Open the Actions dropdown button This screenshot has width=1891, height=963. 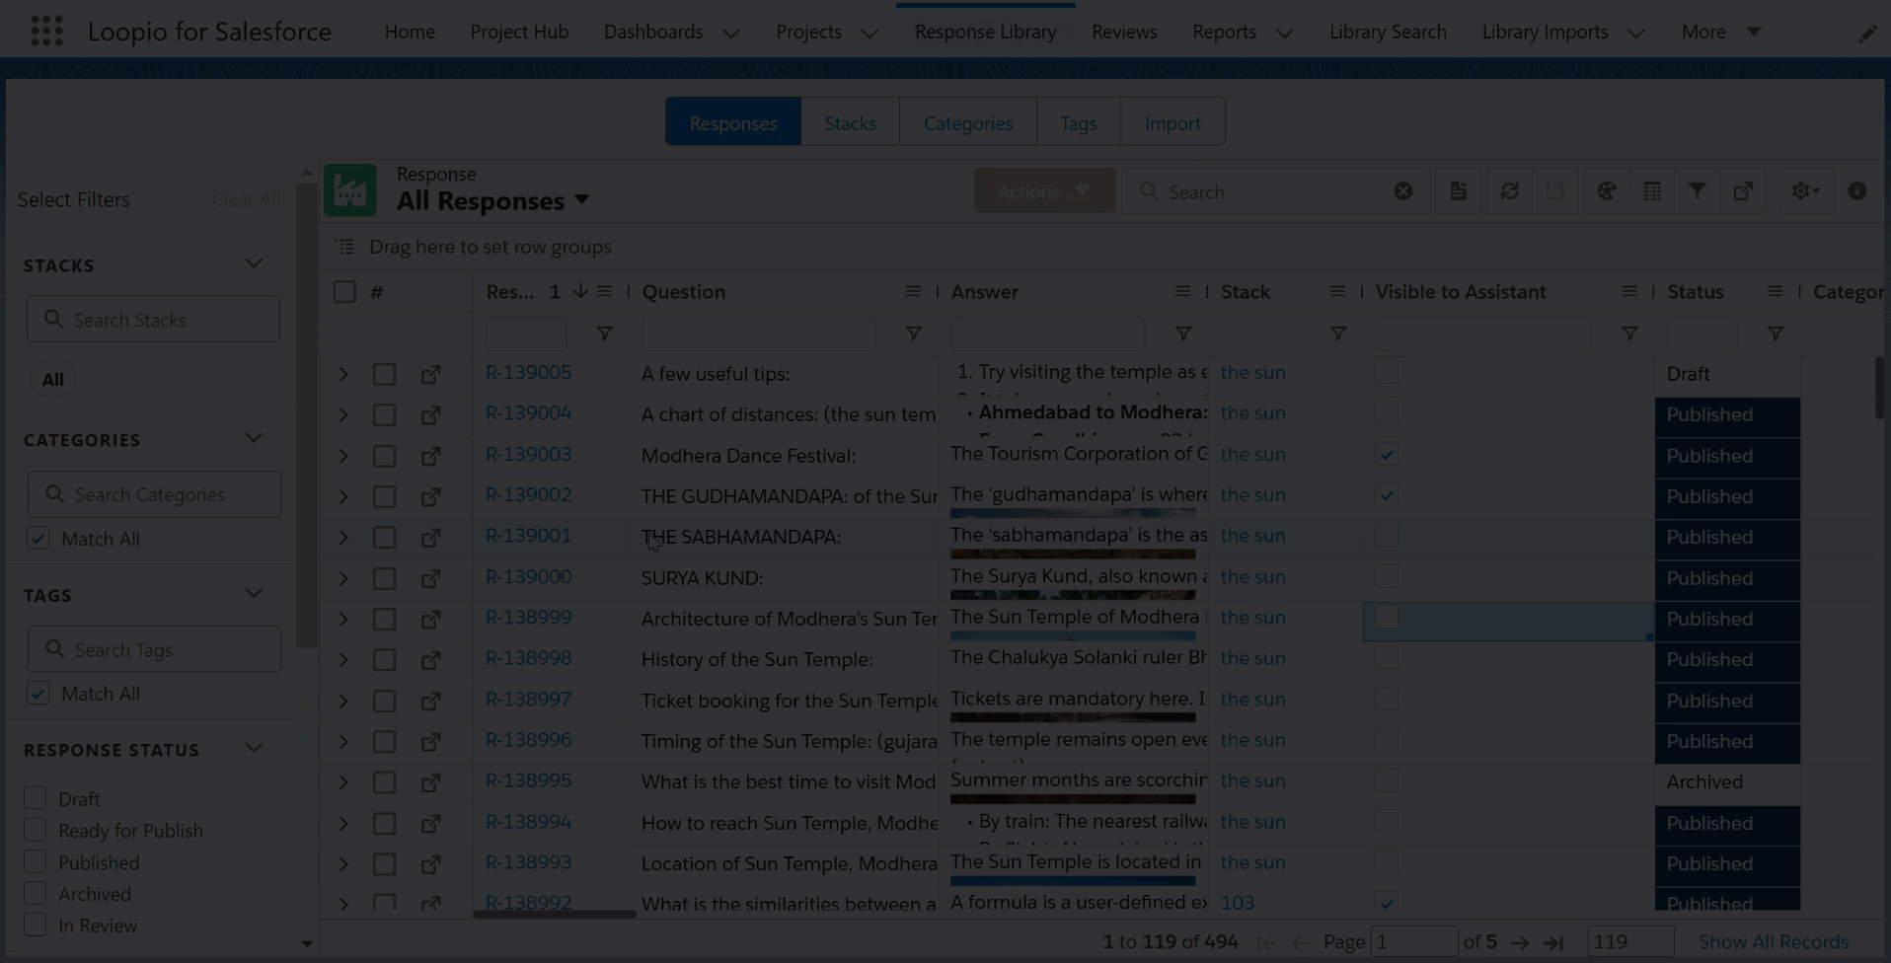click(x=1044, y=191)
